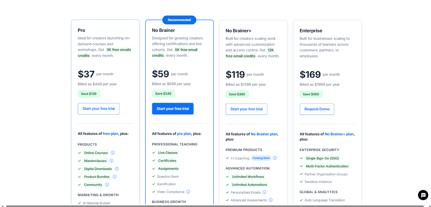The width and height of the screenshot is (431, 207).
Task: Open the Digital Downloads info tooltip icon
Action: [117, 169]
